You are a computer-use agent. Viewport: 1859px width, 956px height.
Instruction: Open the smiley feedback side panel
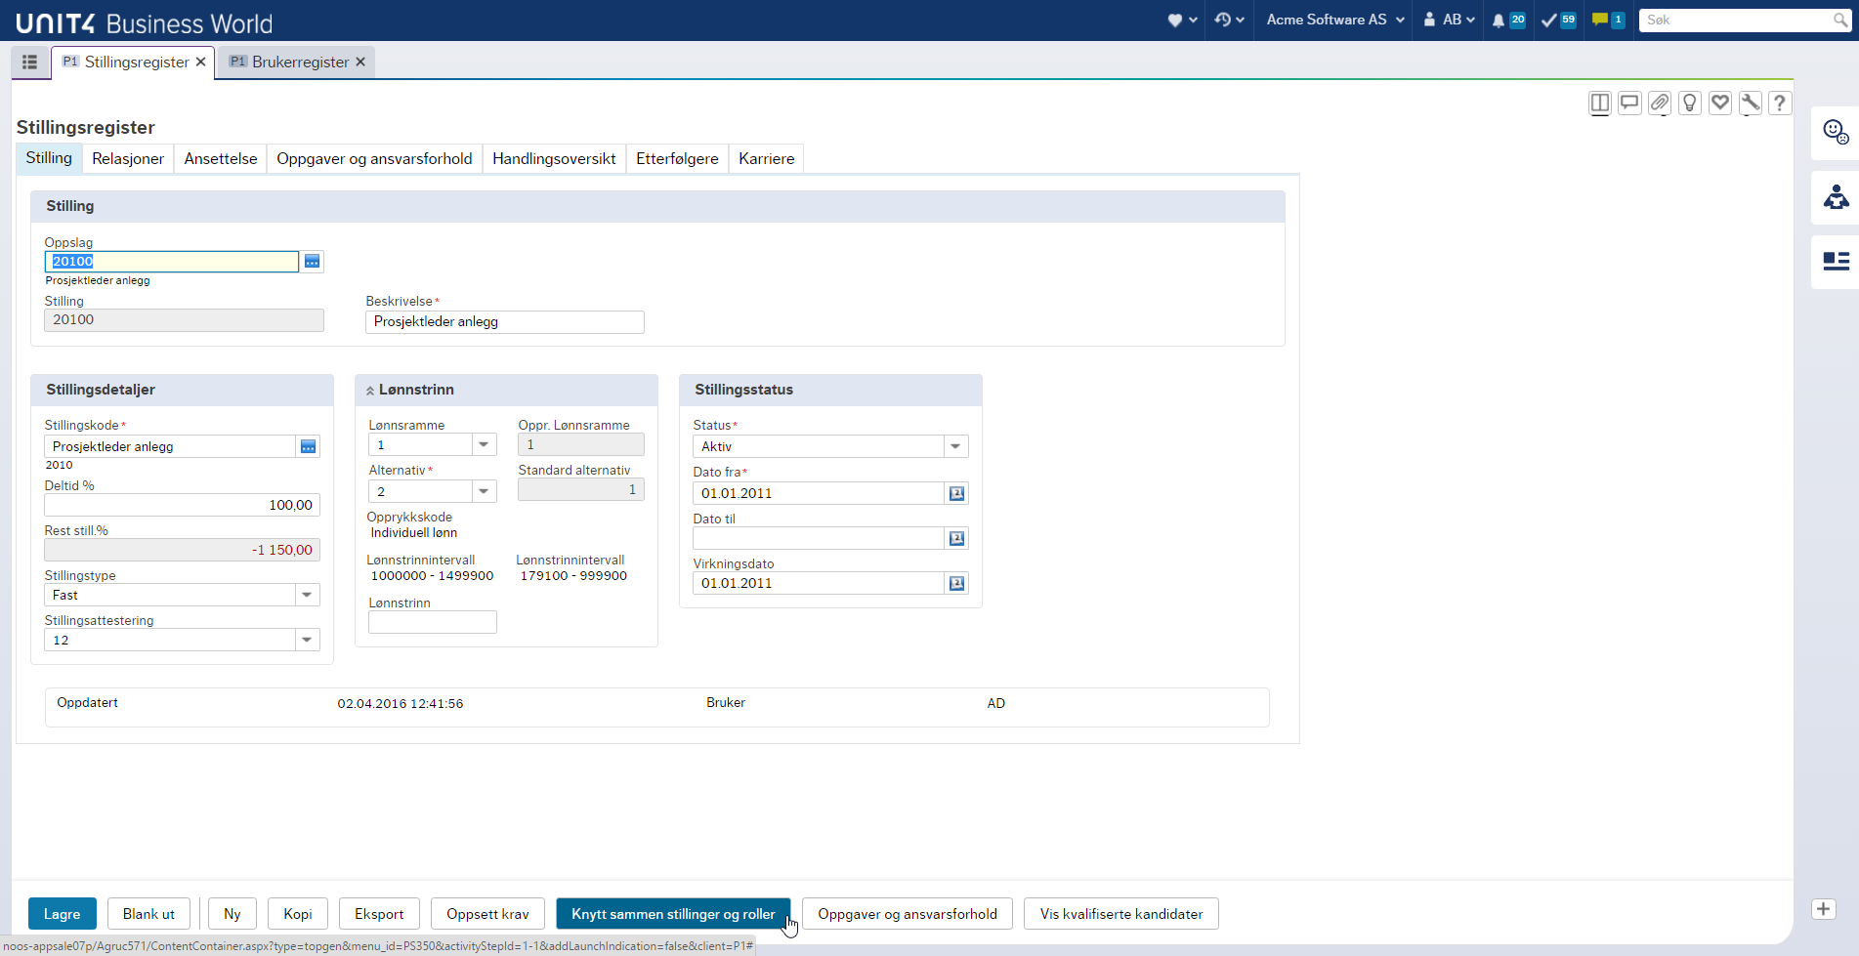click(x=1836, y=132)
